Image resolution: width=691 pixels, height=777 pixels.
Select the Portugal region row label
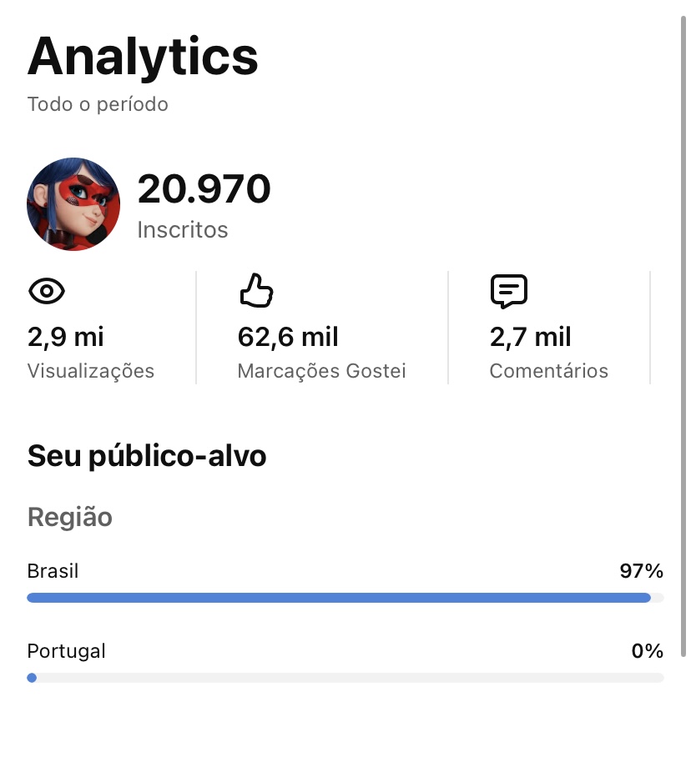click(x=66, y=651)
